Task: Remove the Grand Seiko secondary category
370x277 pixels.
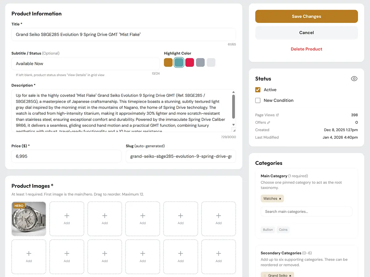Action: click(290, 275)
